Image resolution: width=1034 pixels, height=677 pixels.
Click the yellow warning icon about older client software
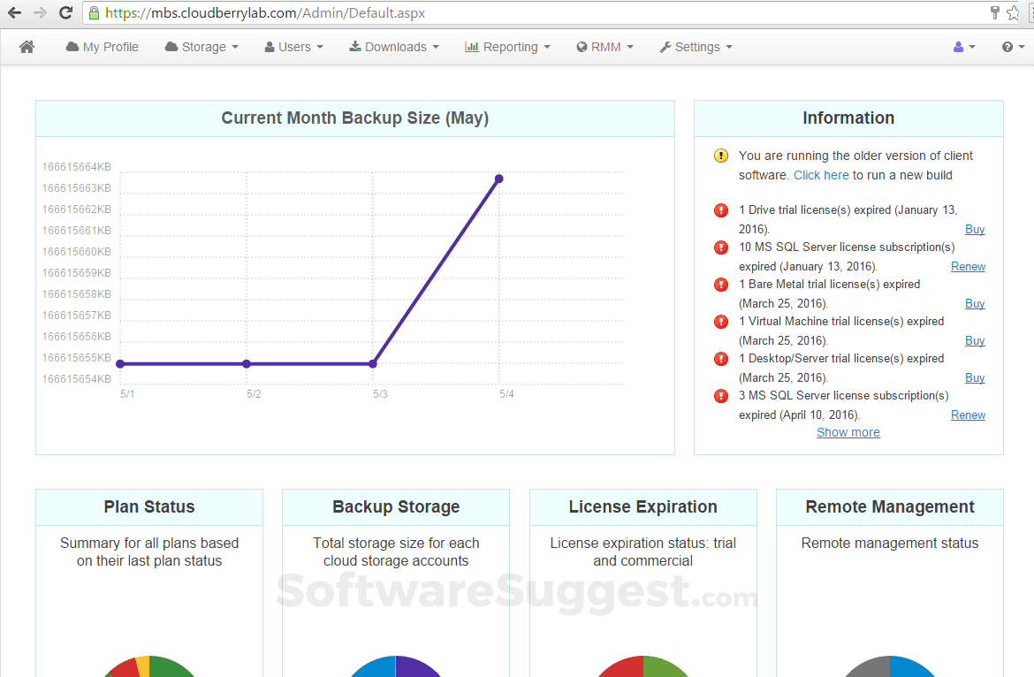tap(720, 156)
